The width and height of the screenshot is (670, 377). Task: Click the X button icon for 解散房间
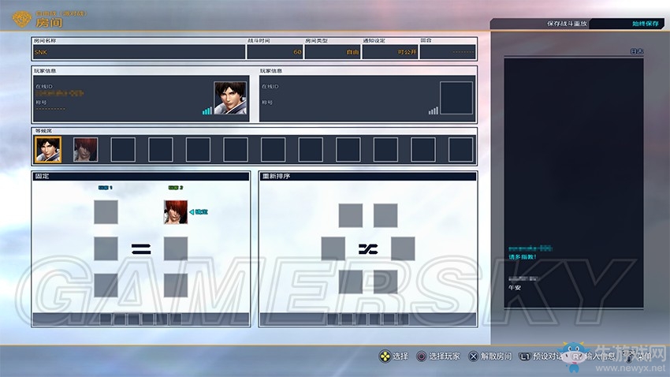click(474, 356)
